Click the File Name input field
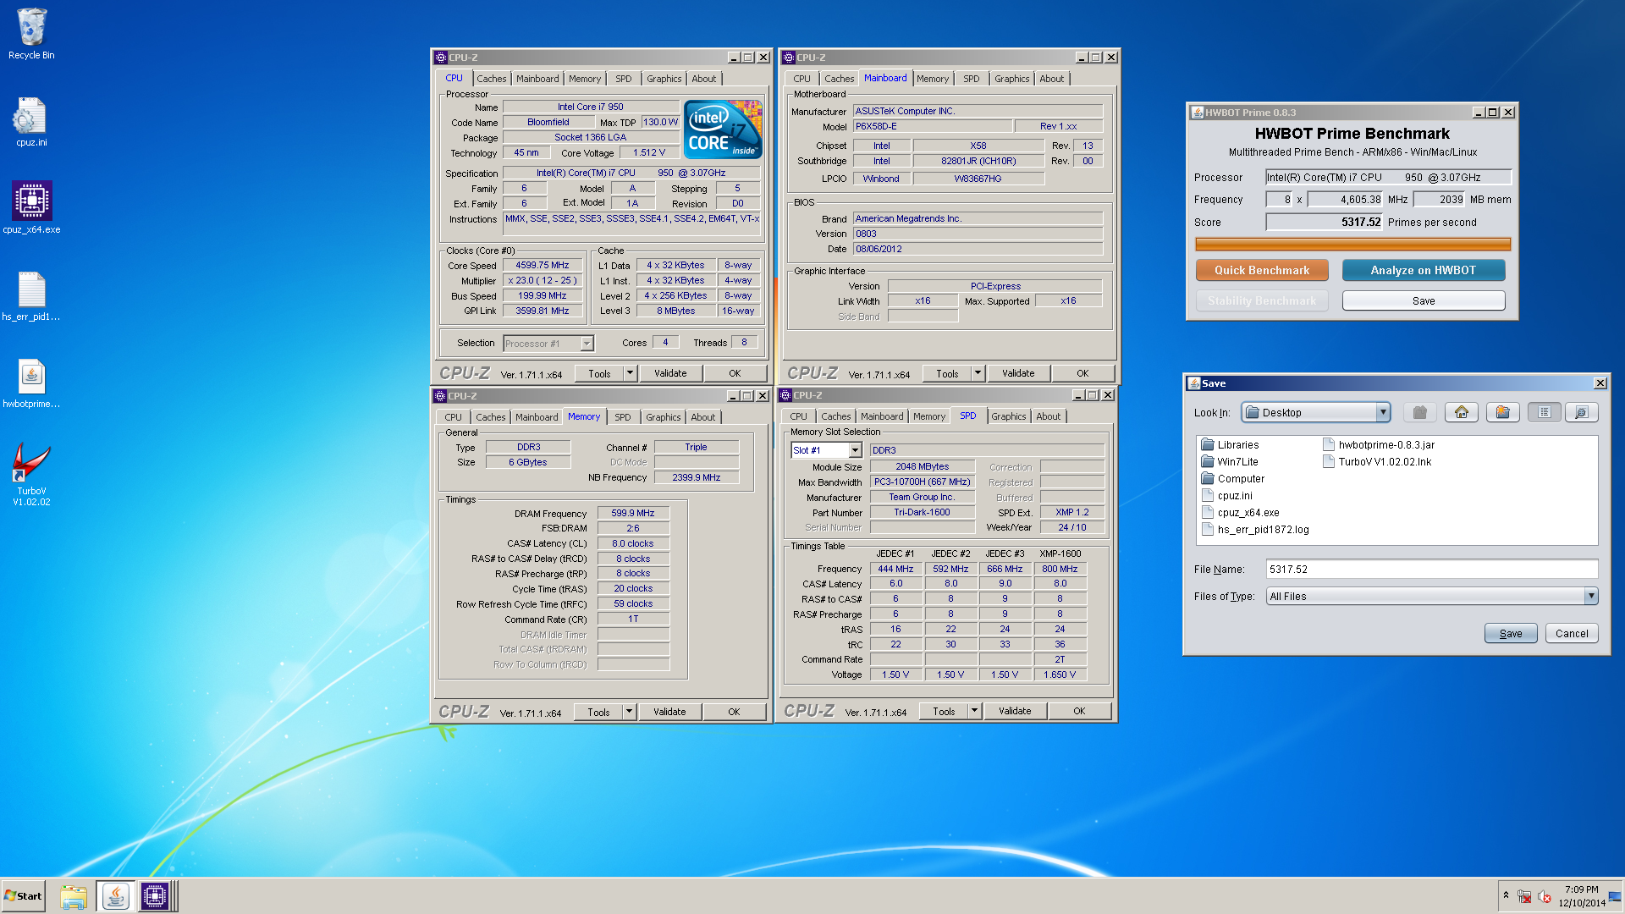This screenshot has width=1625, height=914. pos(1432,569)
